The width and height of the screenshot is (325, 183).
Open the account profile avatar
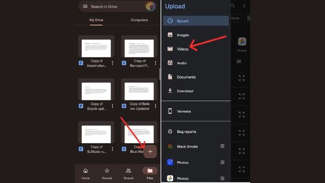(x=150, y=7)
